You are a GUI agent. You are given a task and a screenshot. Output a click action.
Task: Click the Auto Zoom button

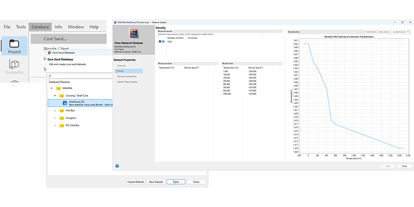click(384, 32)
